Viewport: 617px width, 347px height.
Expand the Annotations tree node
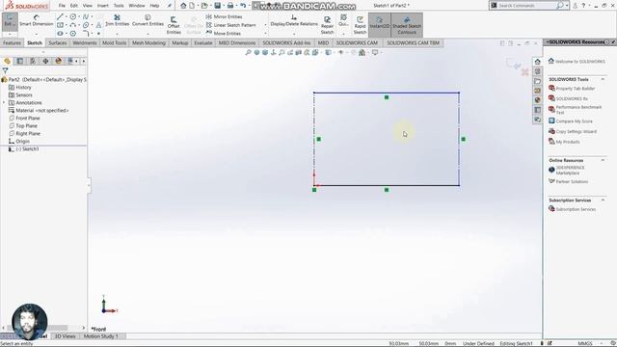tap(4, 103)
